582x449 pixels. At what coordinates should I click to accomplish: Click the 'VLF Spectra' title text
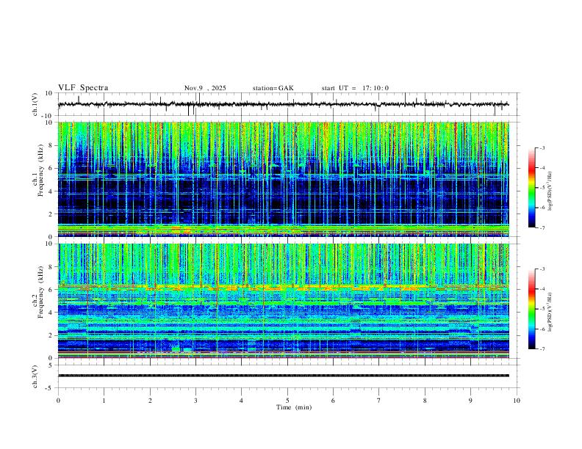(x=83, y=88)
